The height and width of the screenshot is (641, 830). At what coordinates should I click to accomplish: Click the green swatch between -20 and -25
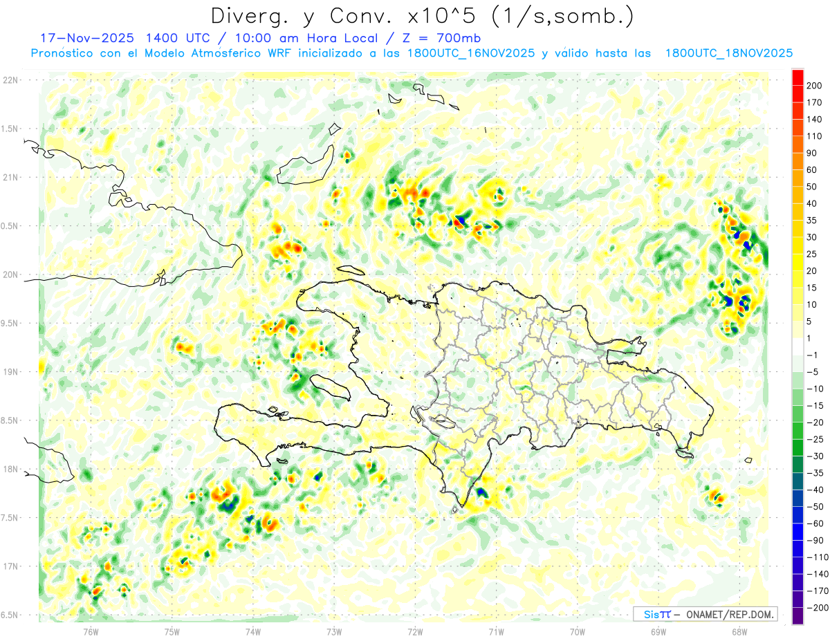[797, 431]
